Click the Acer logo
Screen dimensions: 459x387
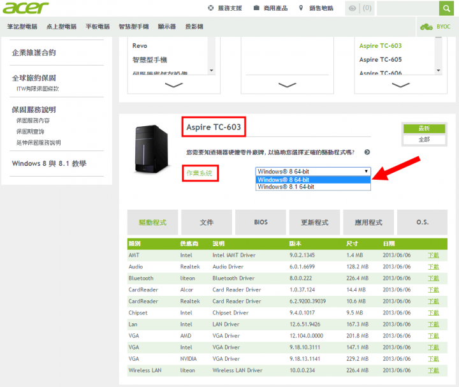(x=25, y=8)
